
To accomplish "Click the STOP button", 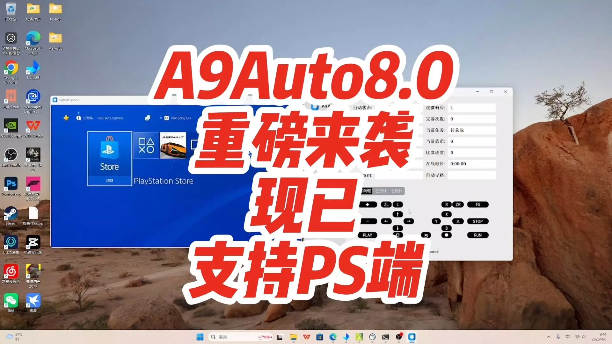I will 478,221.
